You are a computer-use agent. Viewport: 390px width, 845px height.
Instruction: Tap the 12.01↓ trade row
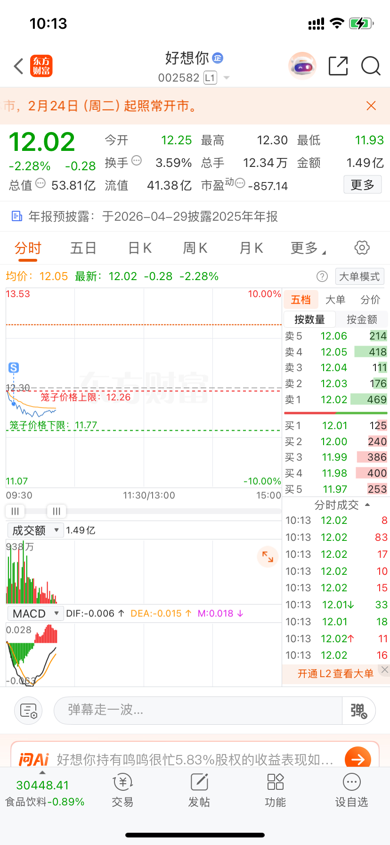tap(336, 605)
